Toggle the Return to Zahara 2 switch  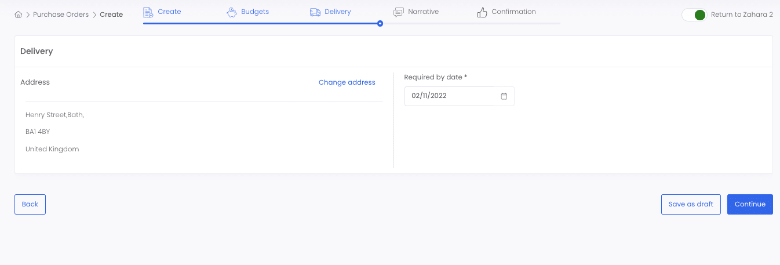click(694, 15)
